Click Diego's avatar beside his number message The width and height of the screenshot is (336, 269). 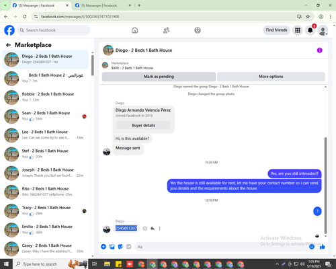pos(106,229)
